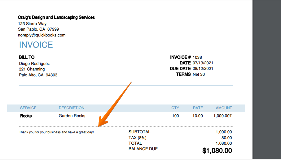
Task: Click the QTY column header
Action: click(175, 108)
